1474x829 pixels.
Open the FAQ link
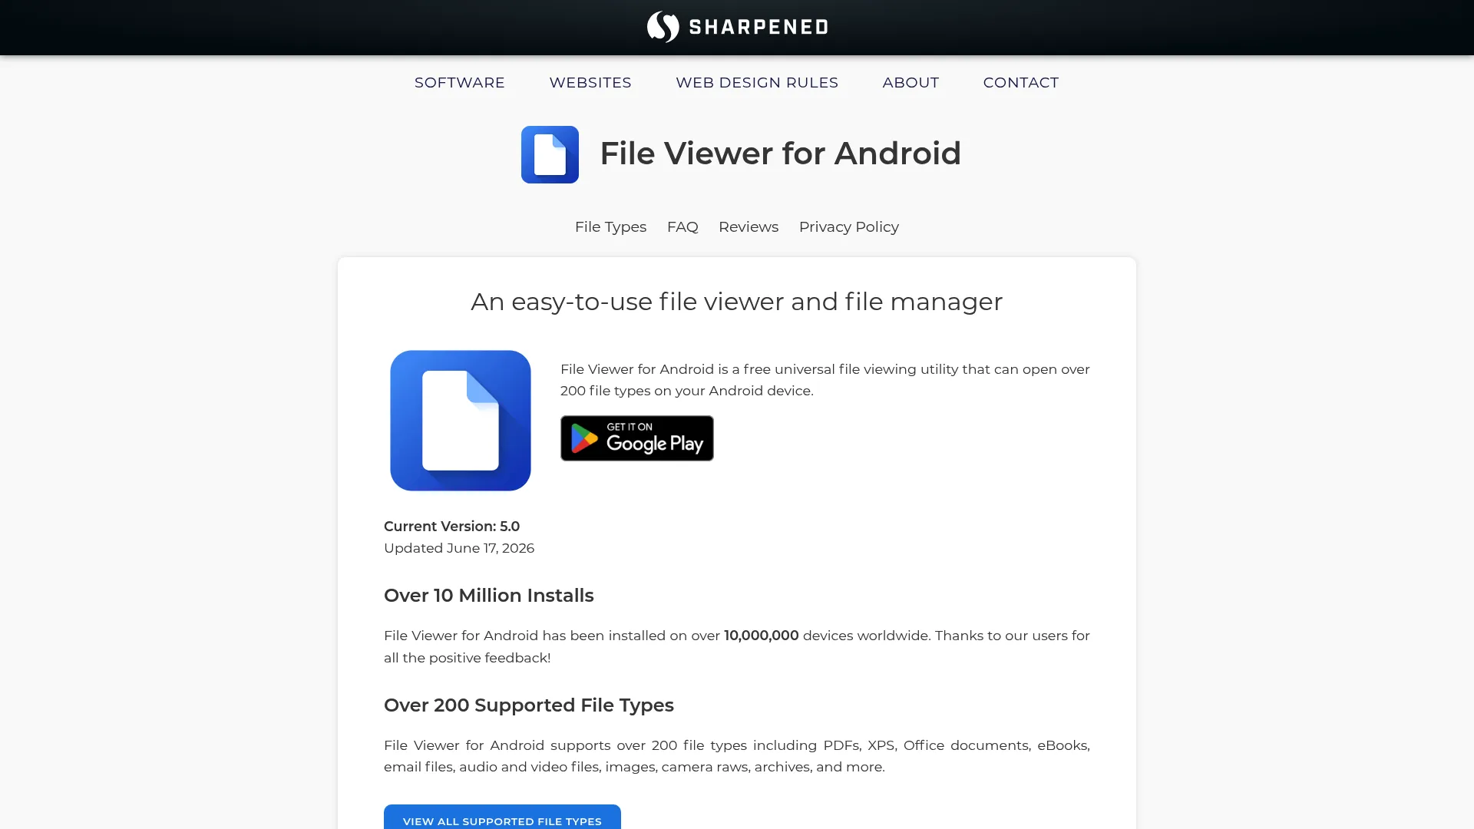pyautogui.click(x=682, y=227)
